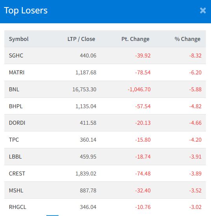Viewport: 211px width, 216px height.
Task: Sort by Pt. Change column header
Action: (135, 39)
